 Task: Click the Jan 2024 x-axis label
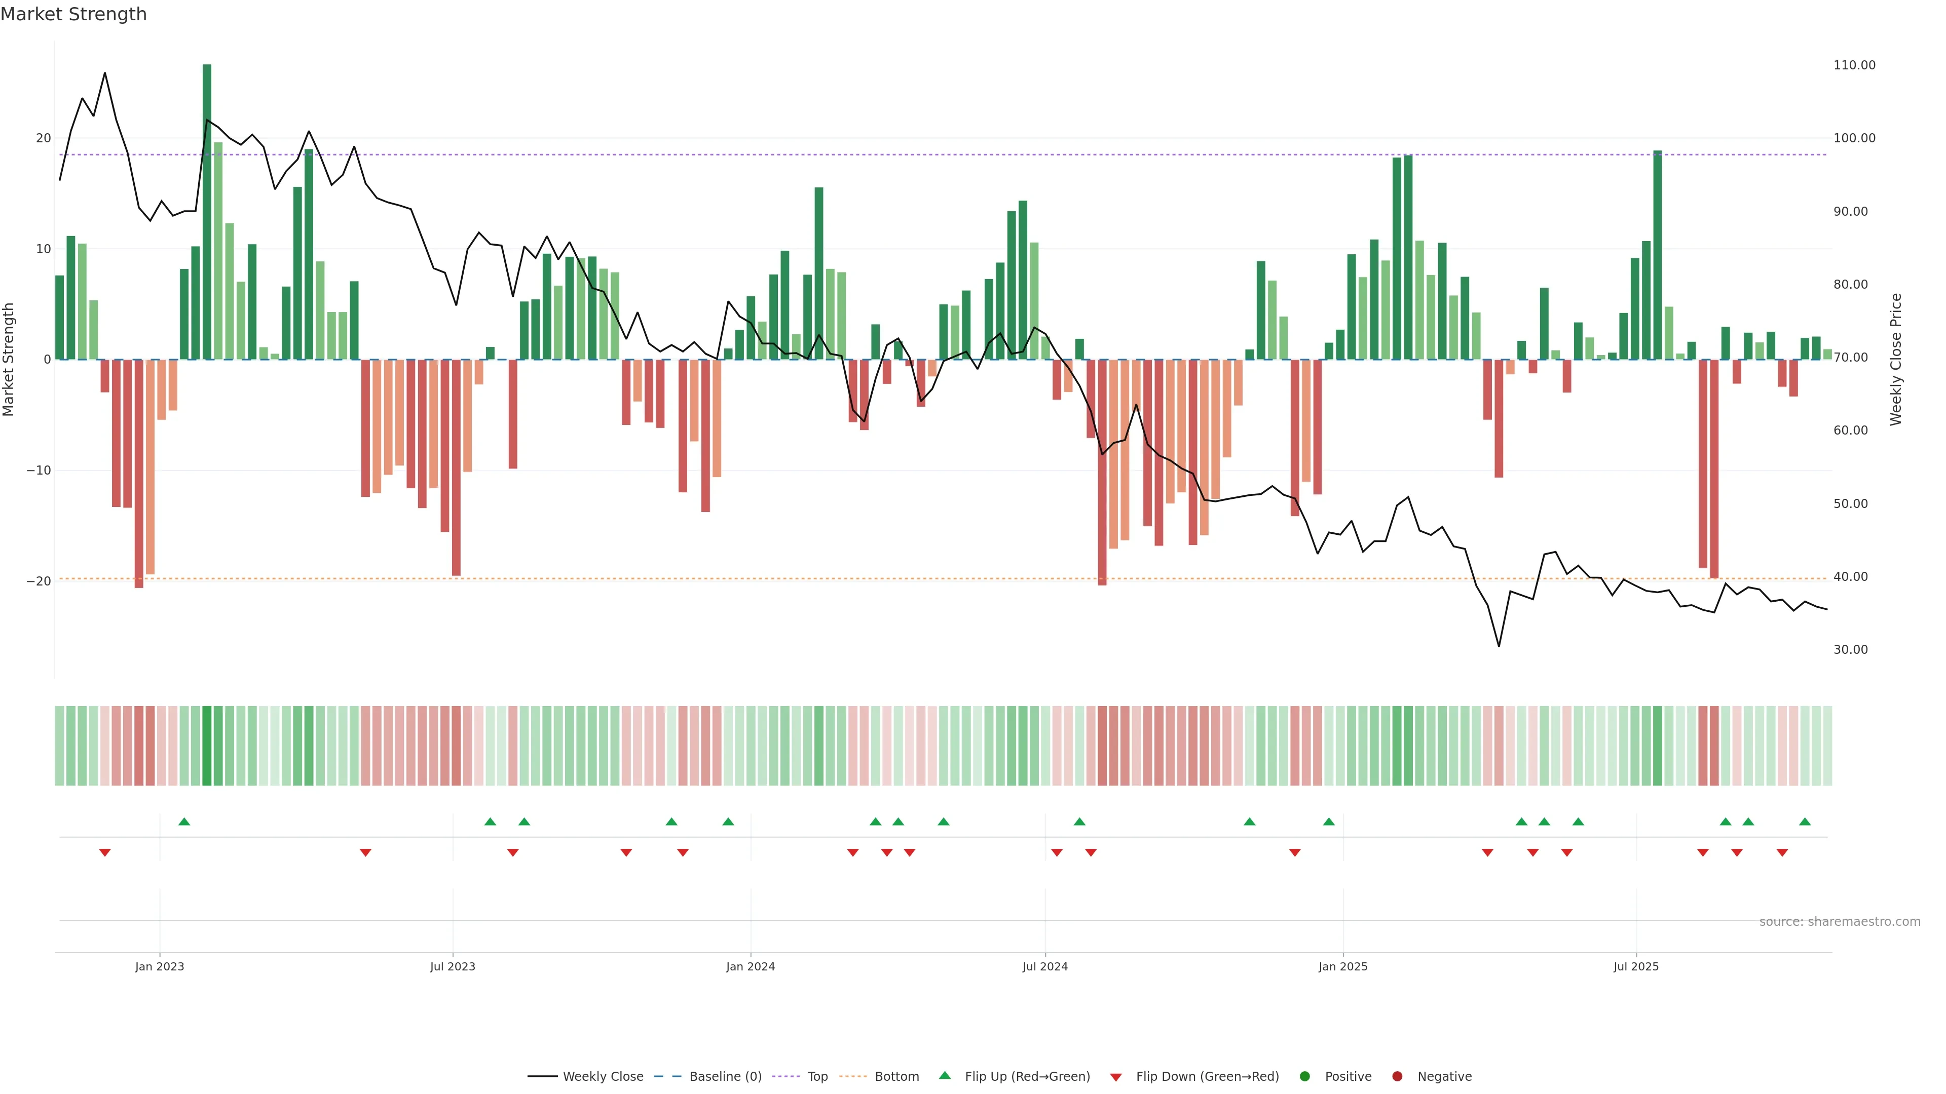click(x=750, y=966)
